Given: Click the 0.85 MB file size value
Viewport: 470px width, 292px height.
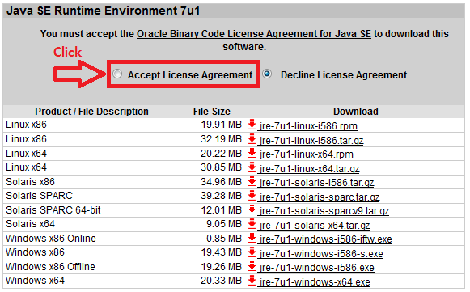Looking at the screenshot, I should tap(224, 239).
